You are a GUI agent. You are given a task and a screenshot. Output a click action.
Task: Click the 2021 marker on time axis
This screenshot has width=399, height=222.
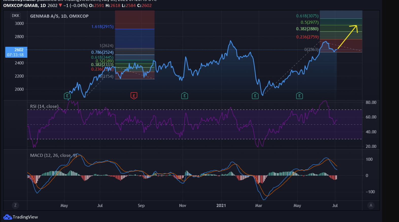click(221, 206)
